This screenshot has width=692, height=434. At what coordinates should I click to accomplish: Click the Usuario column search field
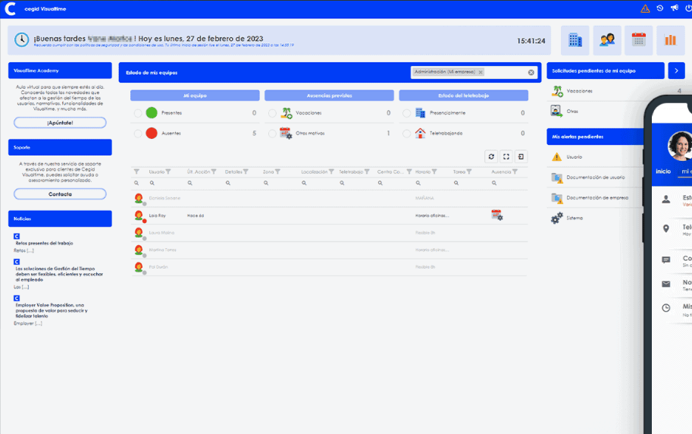tap(165, 183)
